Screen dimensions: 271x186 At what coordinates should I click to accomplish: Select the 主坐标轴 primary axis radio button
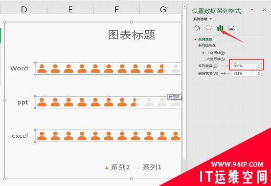click(x=203, y=53)
